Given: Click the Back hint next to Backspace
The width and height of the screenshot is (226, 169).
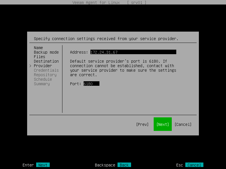Looking at the screenshot, I should point(124,165).
